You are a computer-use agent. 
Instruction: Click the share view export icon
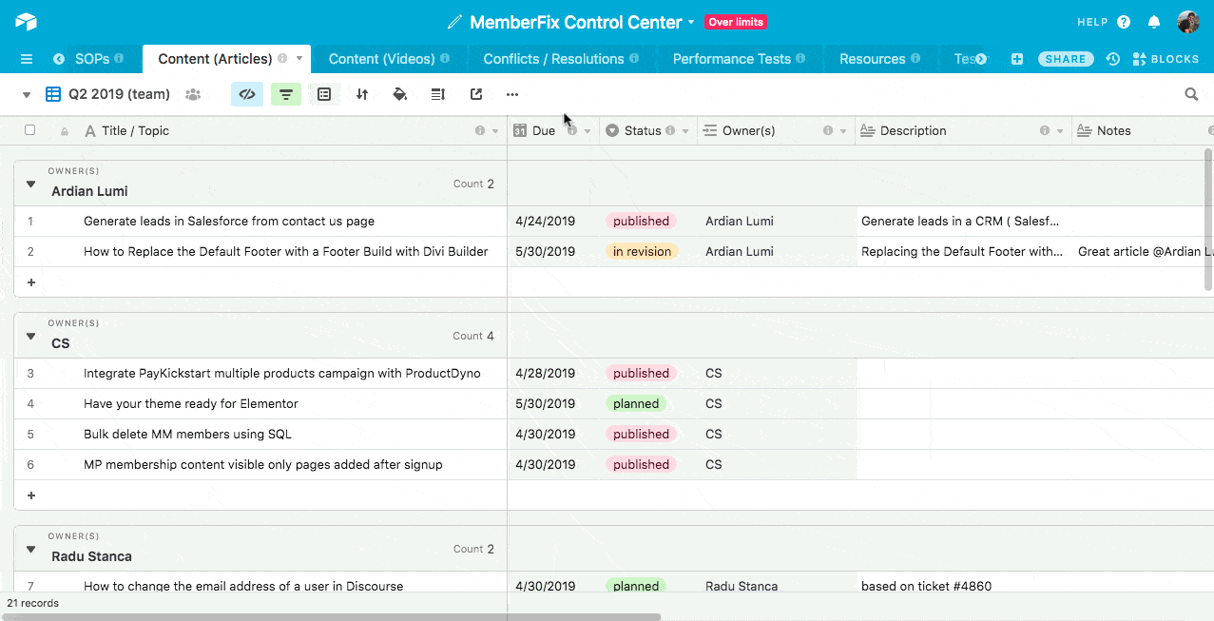476,94
